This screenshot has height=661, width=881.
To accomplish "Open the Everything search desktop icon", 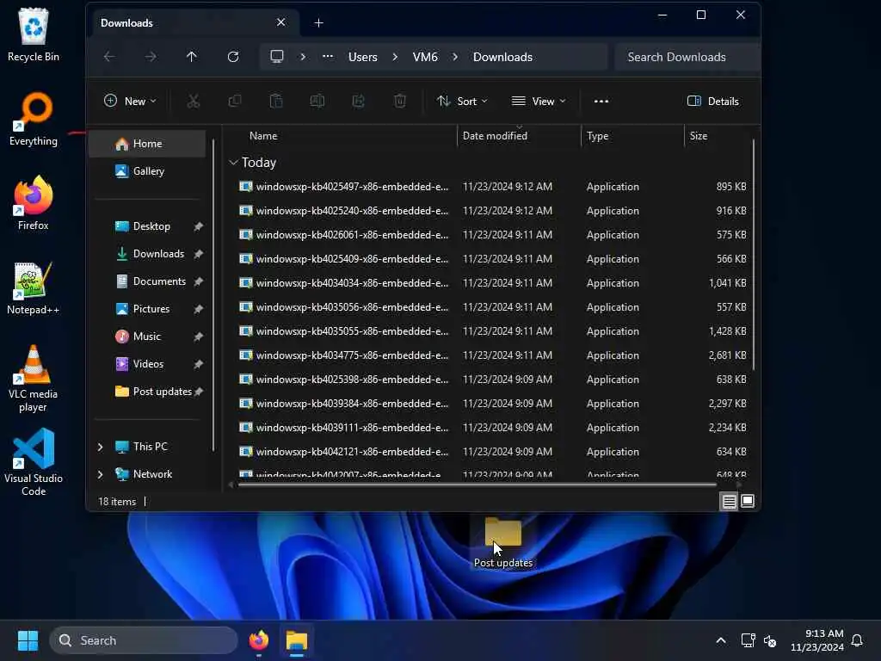I will tap(34, 119).
